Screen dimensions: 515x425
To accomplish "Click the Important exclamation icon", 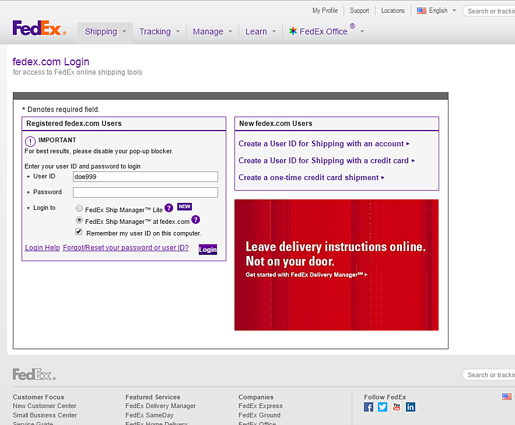I will pos(30,142).
